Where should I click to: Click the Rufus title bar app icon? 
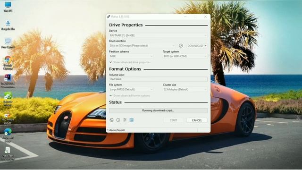point(109,17)
